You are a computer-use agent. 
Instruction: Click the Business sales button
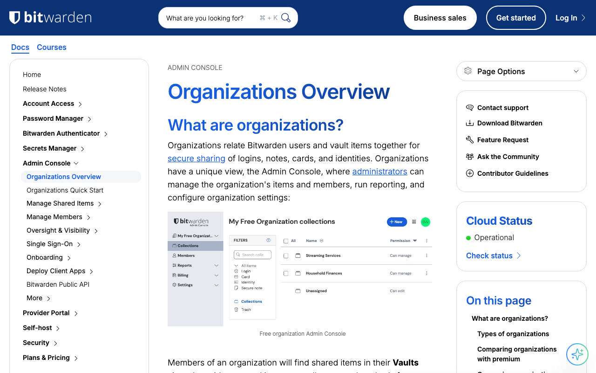coord(440,18)
